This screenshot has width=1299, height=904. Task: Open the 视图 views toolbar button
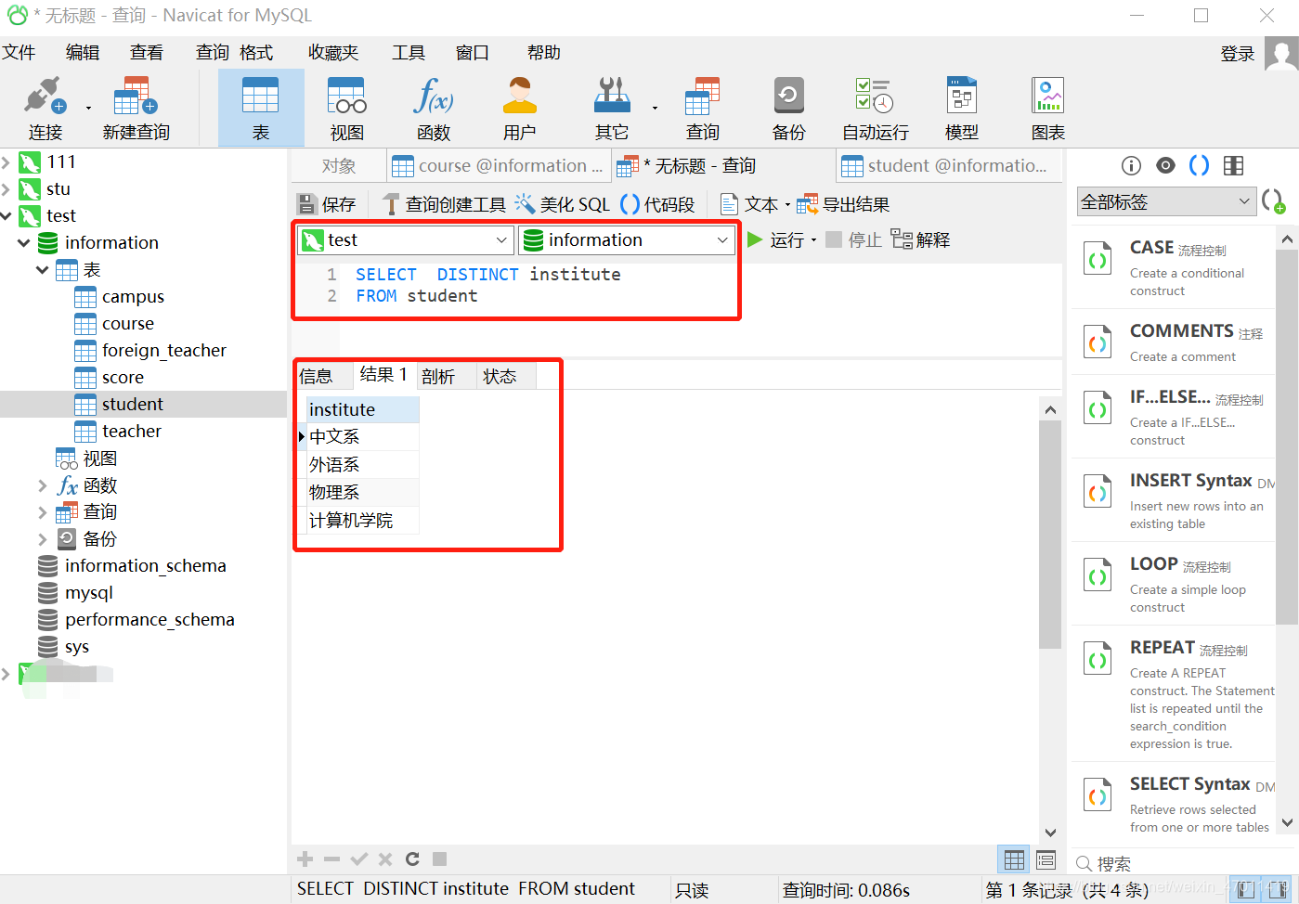pyautogui.click(x=347, y=109)
